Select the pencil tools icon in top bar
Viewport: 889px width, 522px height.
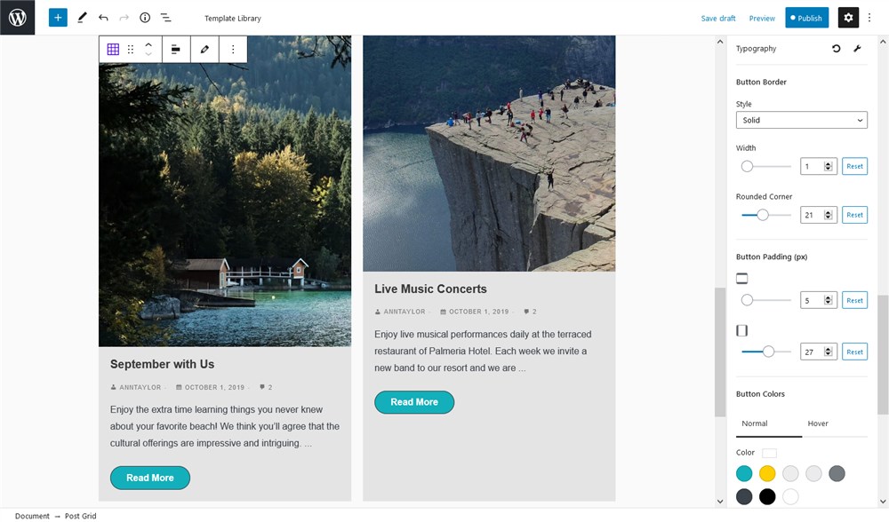pyautogui.click(x=82, y=18)
